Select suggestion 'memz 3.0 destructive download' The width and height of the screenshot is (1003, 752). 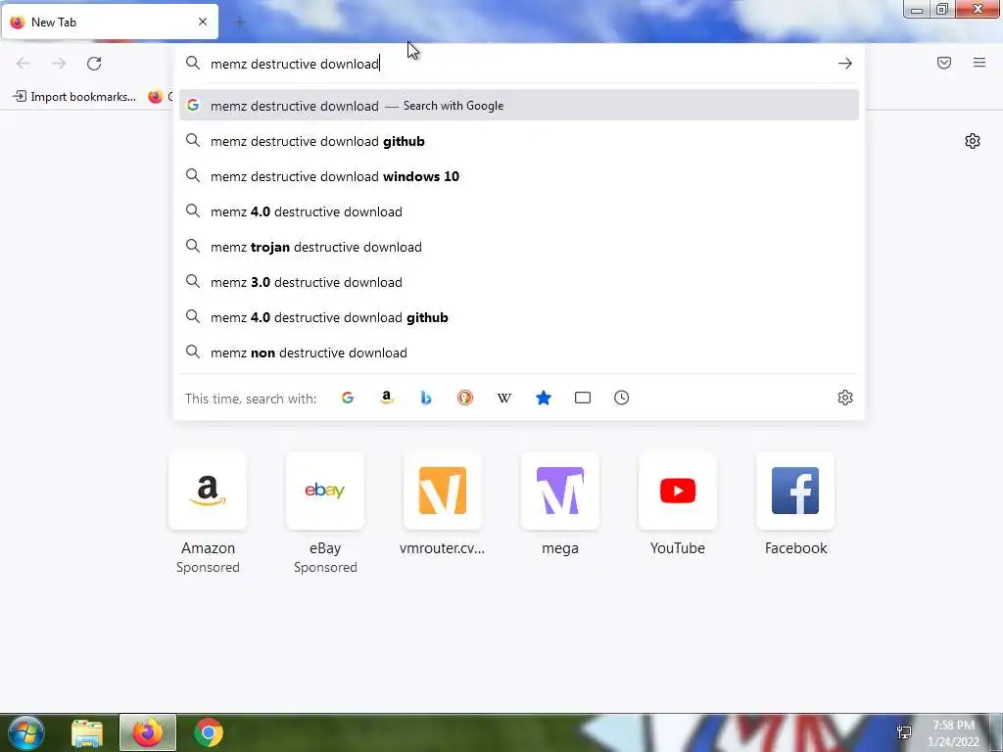pos(519,282)
